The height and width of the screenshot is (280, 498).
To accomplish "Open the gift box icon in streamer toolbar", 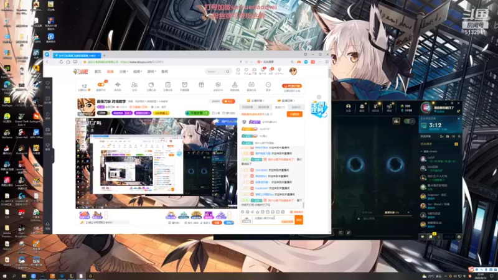I will (x=201, y=85).
